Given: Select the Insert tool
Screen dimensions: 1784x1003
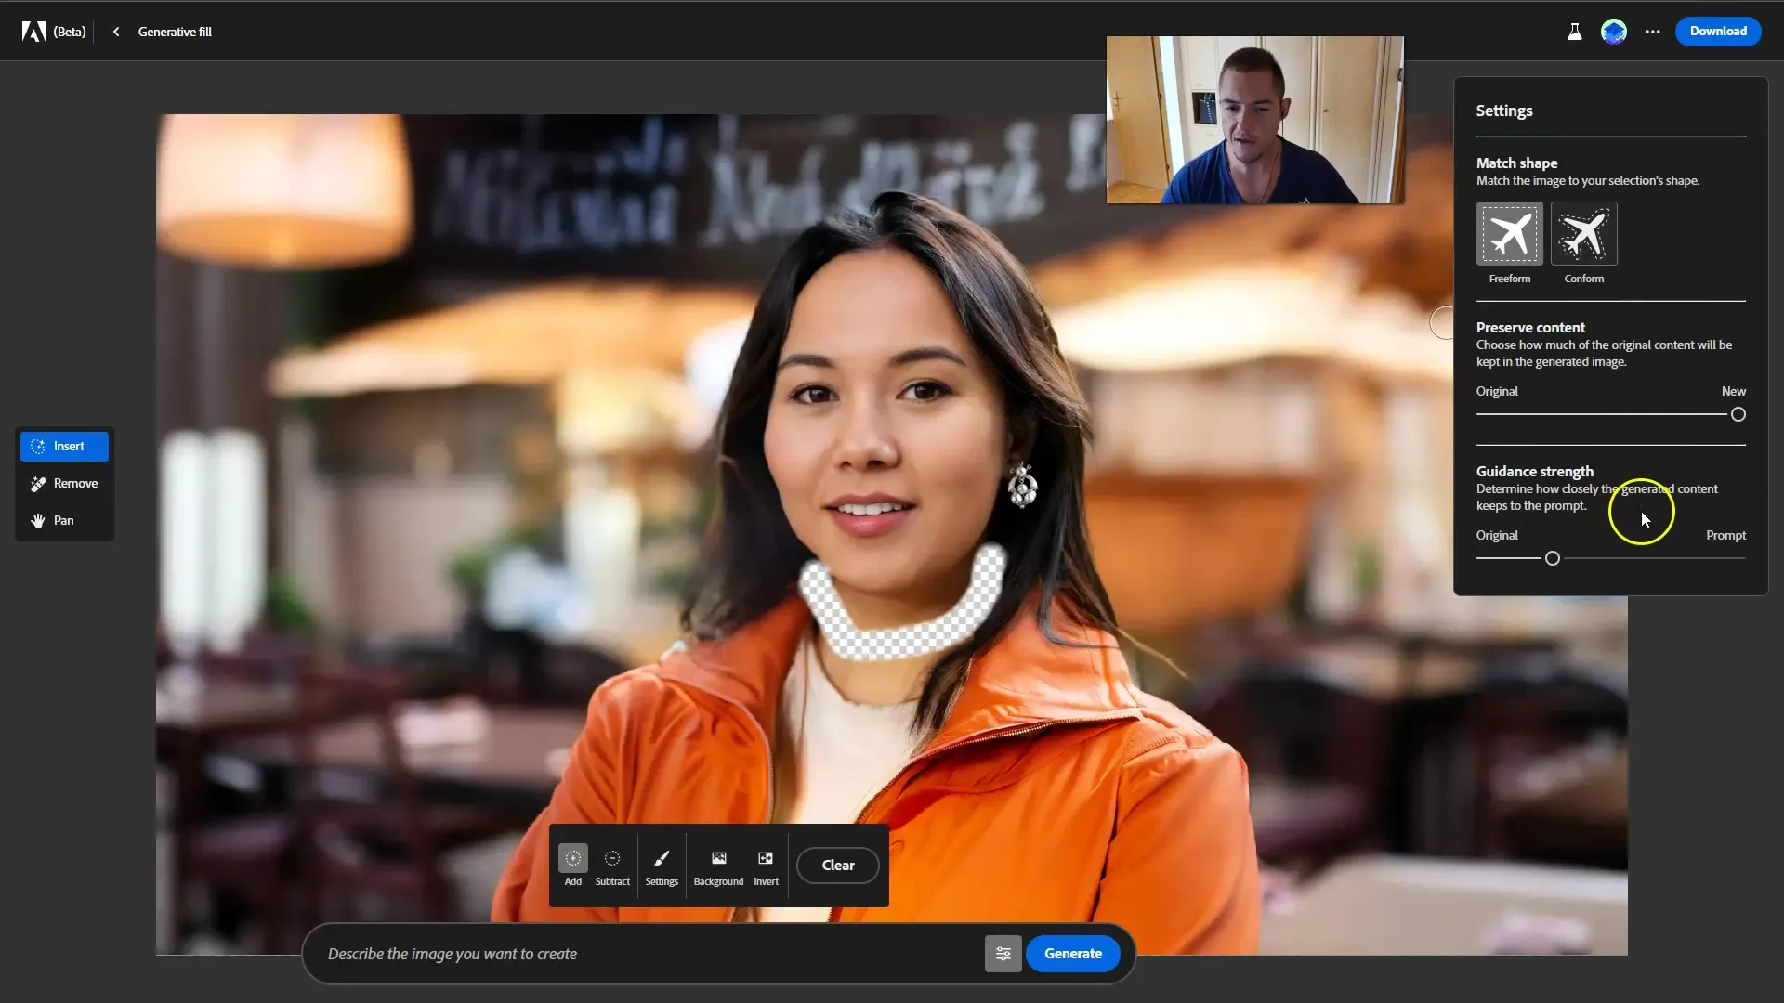Looking at the screenshot, I should (64, 445).
